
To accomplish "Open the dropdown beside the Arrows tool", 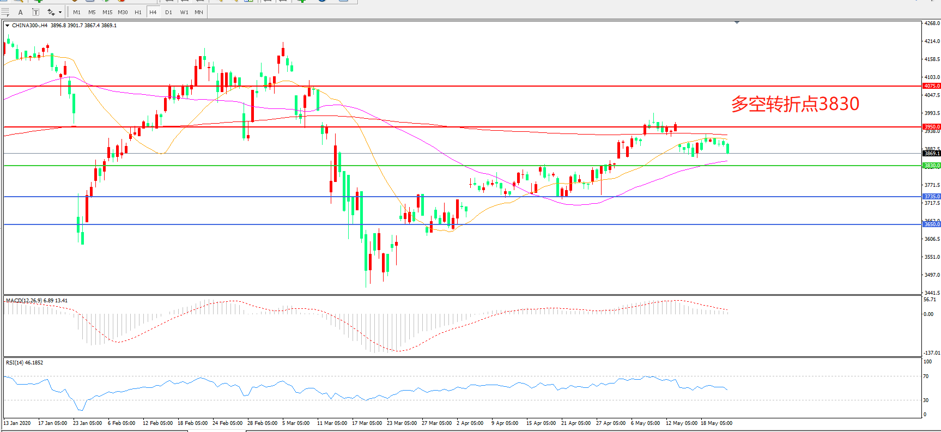I will coord(60,12).
